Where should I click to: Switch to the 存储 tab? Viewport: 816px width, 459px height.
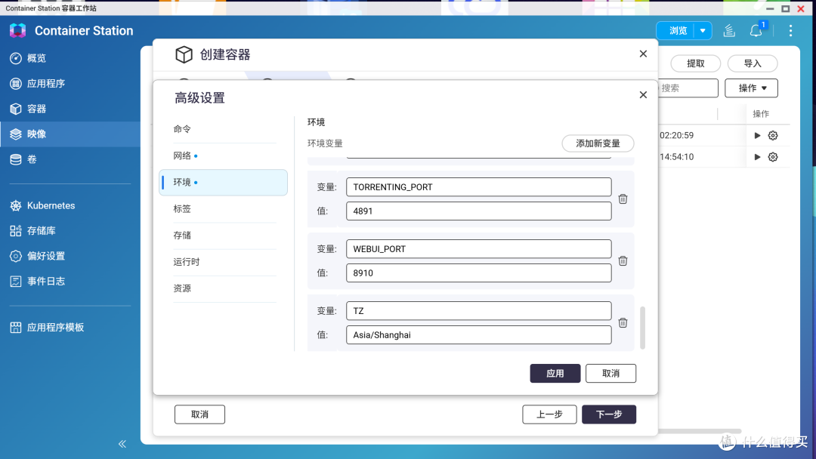[223, 236]
